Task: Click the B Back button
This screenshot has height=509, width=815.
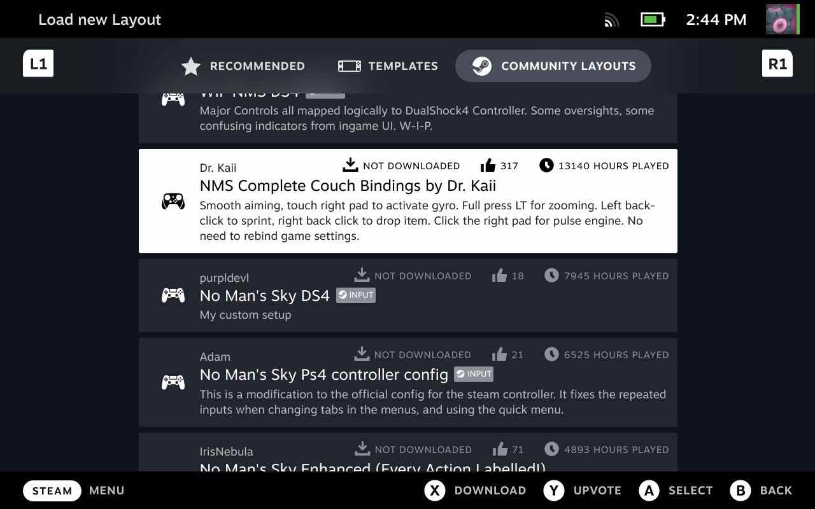Action: point(762,491)
